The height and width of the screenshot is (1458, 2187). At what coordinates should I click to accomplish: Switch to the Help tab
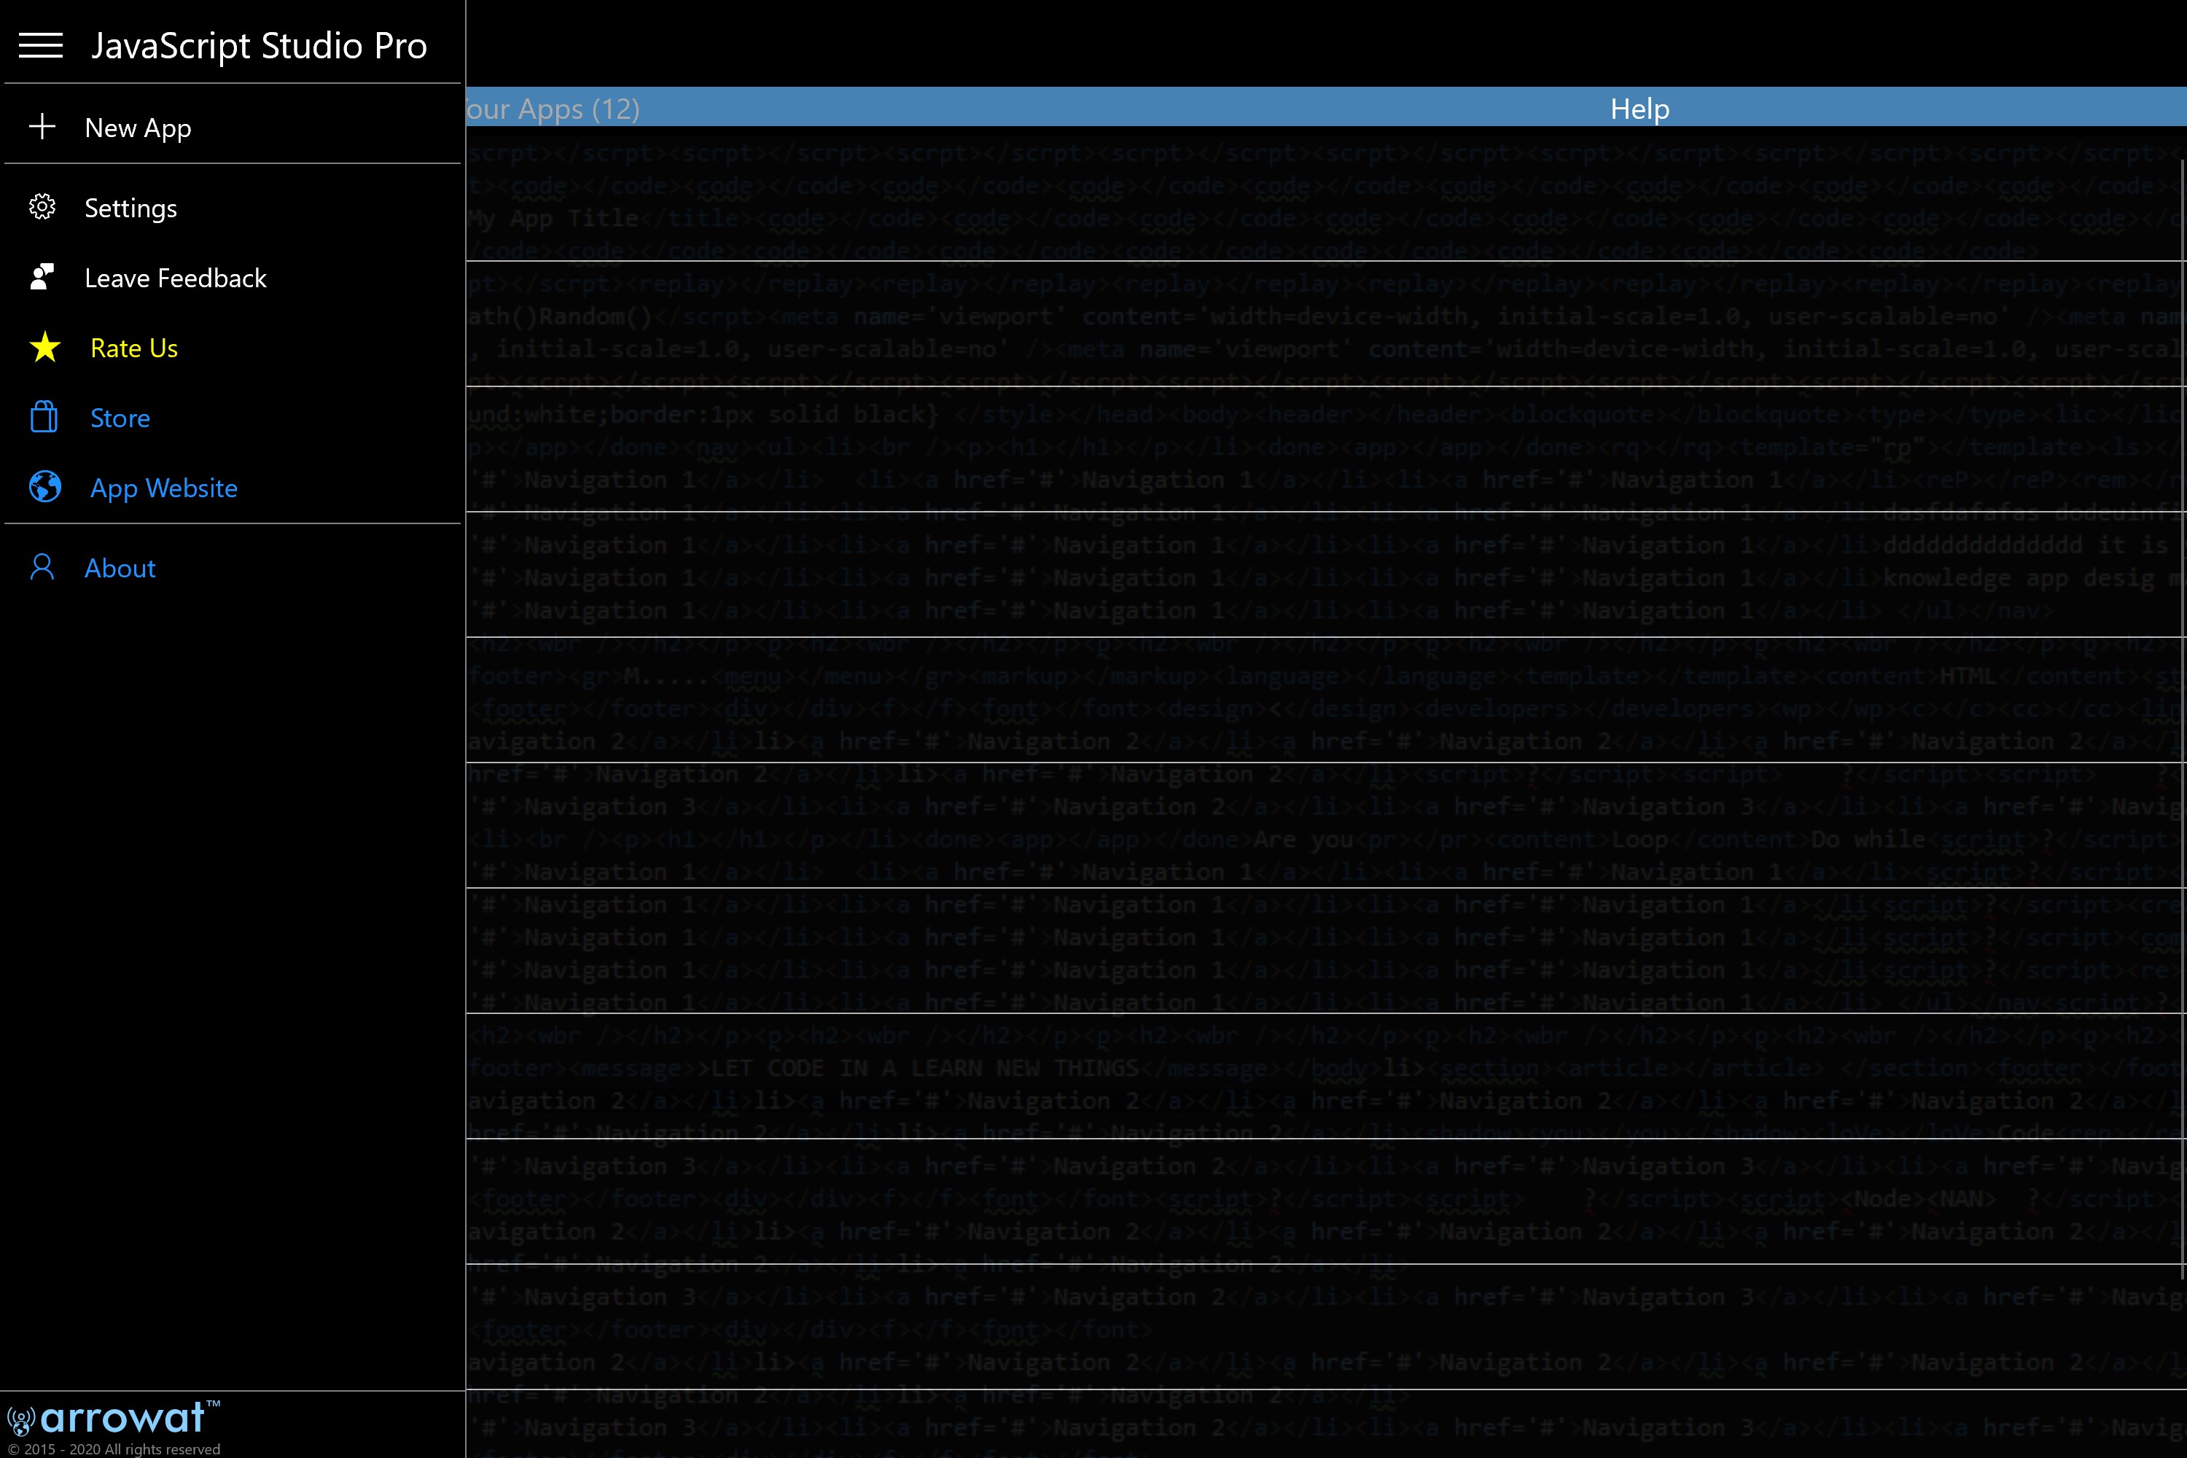coord(1638,109)
